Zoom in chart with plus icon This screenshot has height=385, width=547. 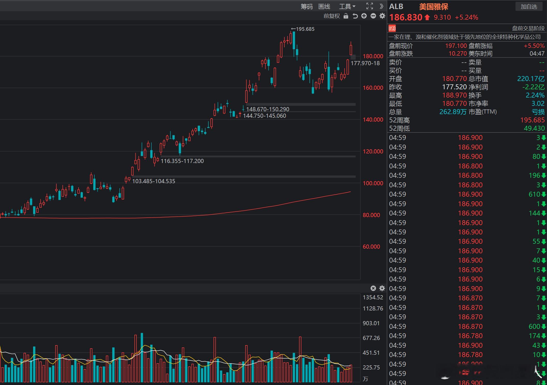point(364,16)
